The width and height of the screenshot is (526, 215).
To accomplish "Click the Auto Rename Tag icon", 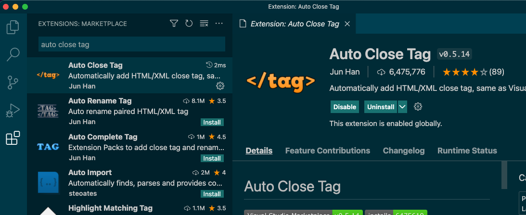I will (48, 111).
